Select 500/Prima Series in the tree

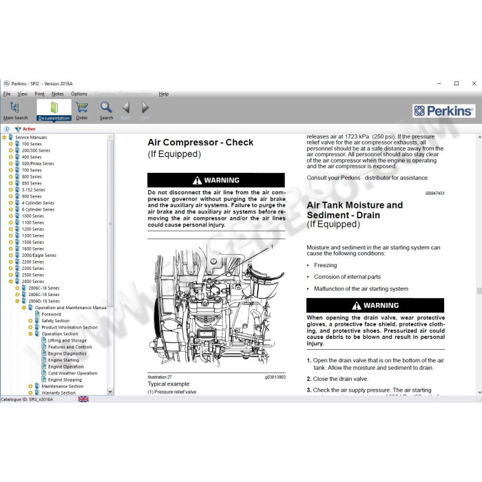point(38,164)
